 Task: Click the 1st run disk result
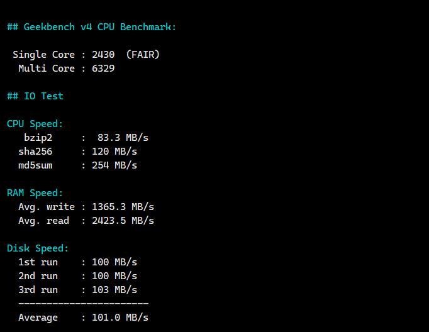[x=114, y=262]
